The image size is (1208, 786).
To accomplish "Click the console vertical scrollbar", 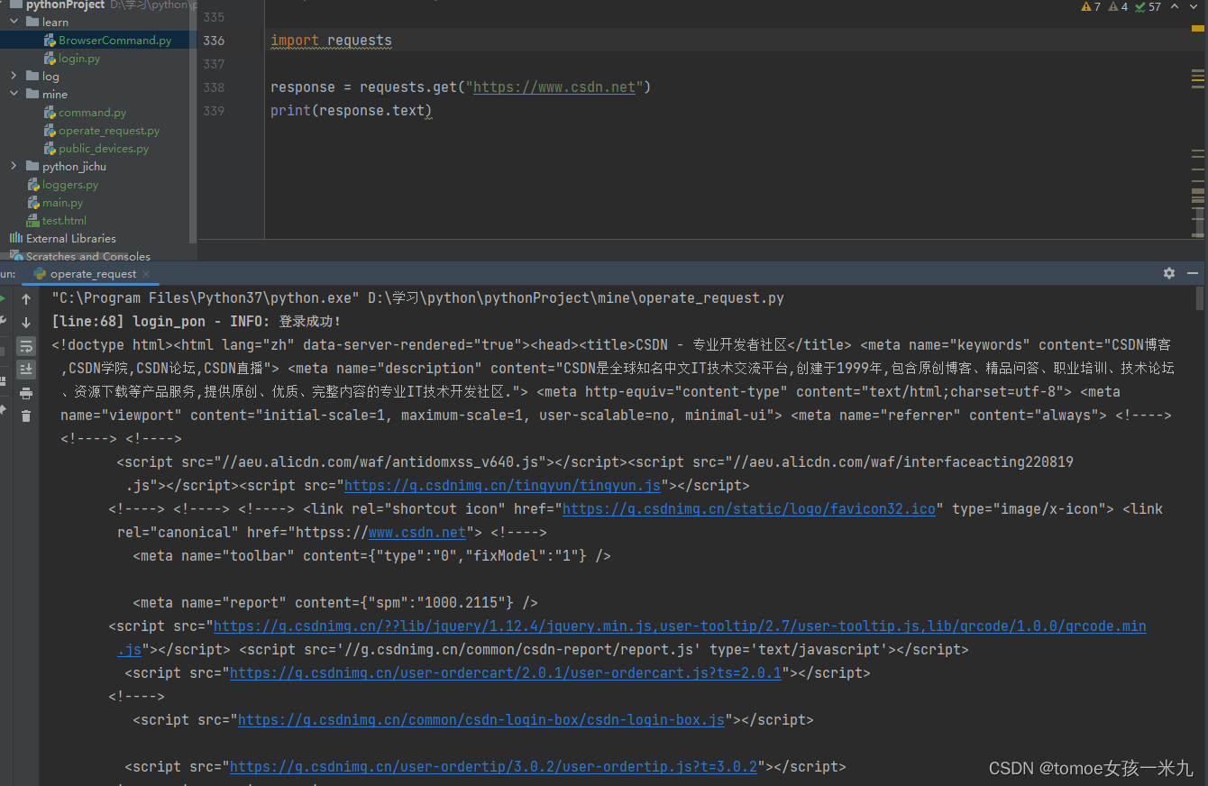I will pos(1200,298).
